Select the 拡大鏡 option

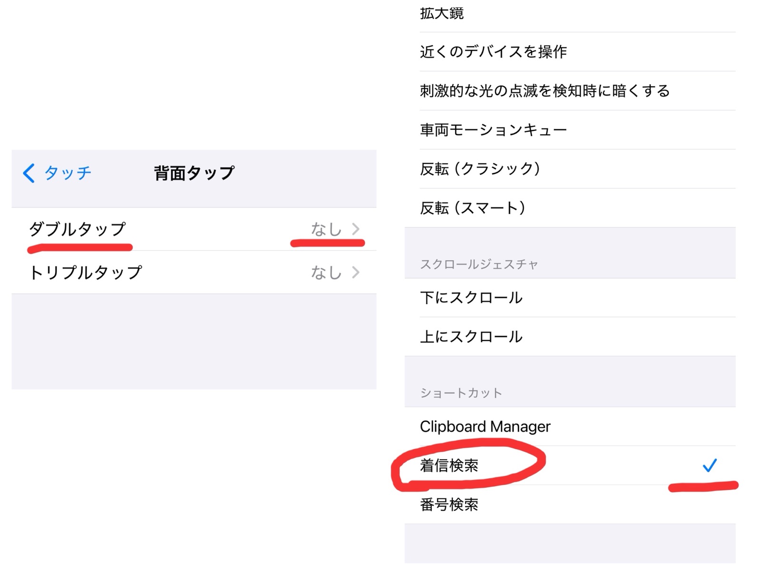442,13
